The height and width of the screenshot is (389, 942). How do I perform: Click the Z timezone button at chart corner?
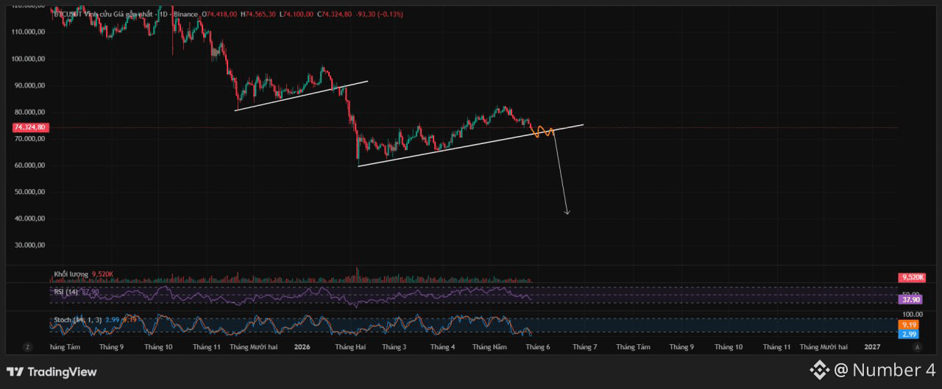[27, 346]
